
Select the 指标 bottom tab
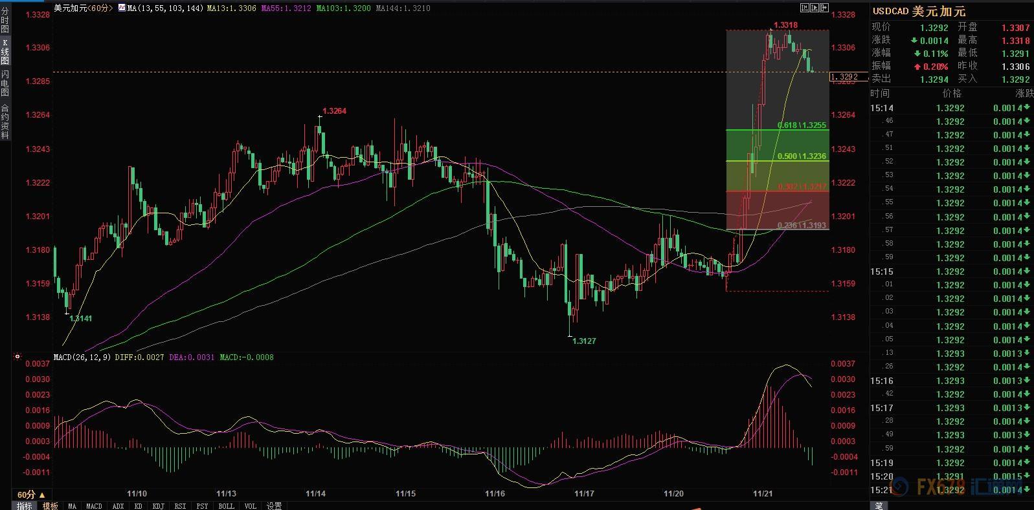(x=24, y=506)
